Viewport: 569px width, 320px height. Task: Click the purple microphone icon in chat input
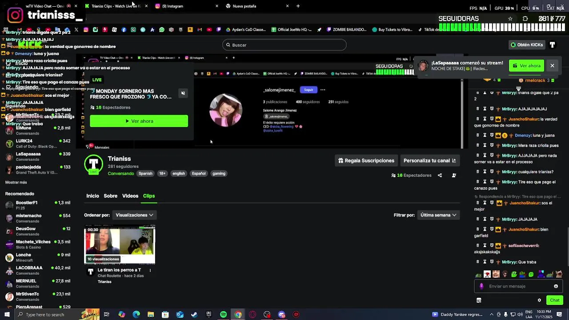point(481,286)
